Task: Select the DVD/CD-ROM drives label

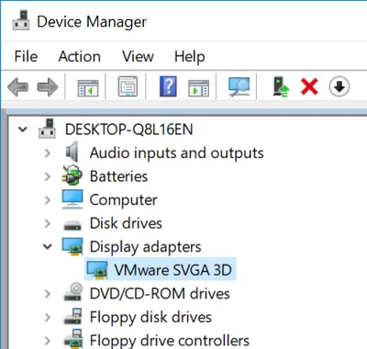Action: pos(160,294)
